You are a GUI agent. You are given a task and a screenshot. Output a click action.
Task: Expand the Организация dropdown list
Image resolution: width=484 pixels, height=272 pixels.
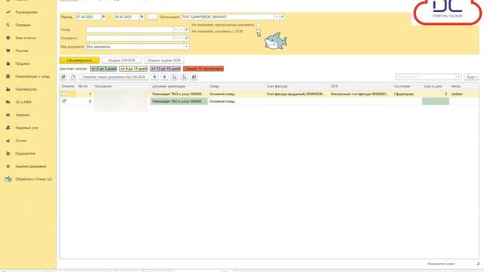(277, 17)
